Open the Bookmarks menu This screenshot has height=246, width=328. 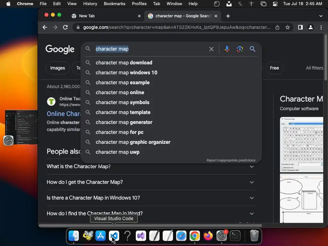coord(114,4)
